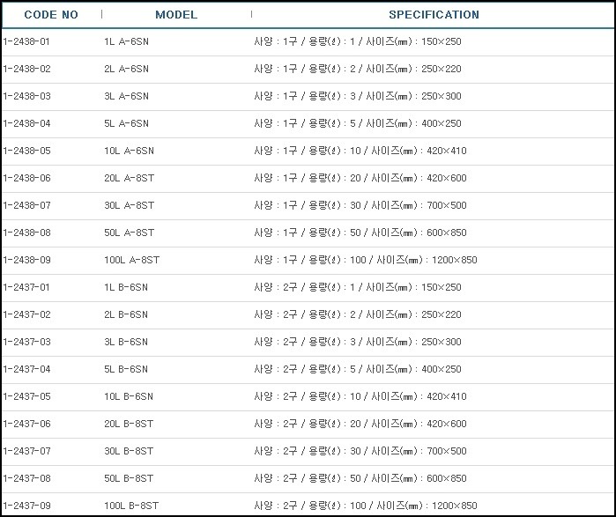Image resolution: width=616 pixels, height=517 pixels.
Task: Click specification with size 420×410 for 10L A-6SN
Action: pyautogui.click(x=360, y=151)
